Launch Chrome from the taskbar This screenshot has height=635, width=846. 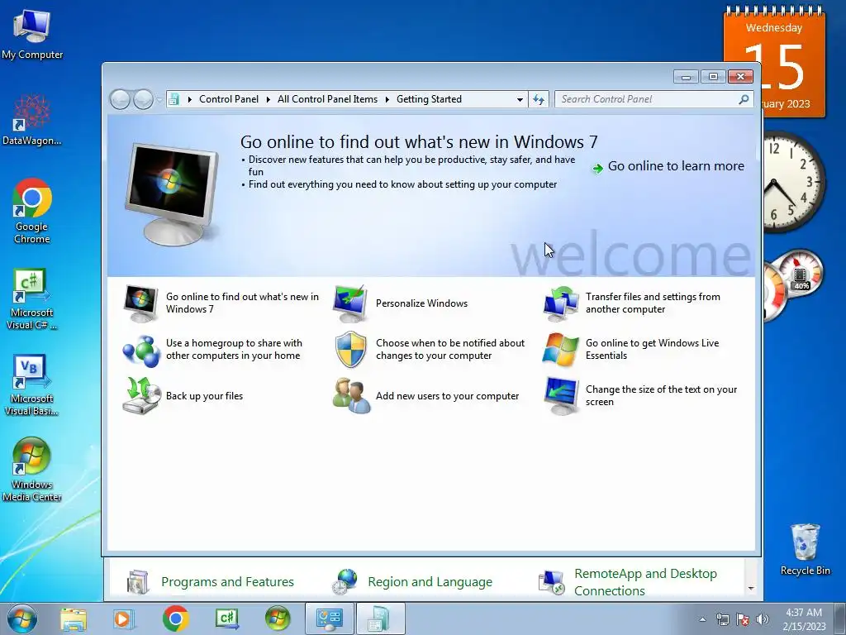(175, 618)
